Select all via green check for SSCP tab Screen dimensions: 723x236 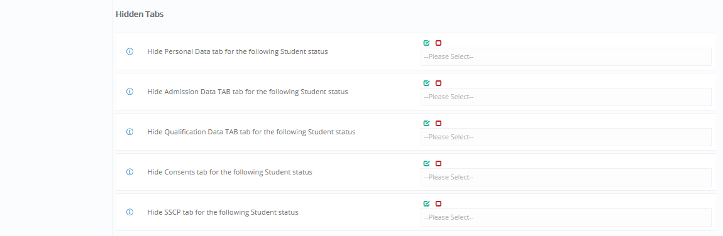pos(426,204)
